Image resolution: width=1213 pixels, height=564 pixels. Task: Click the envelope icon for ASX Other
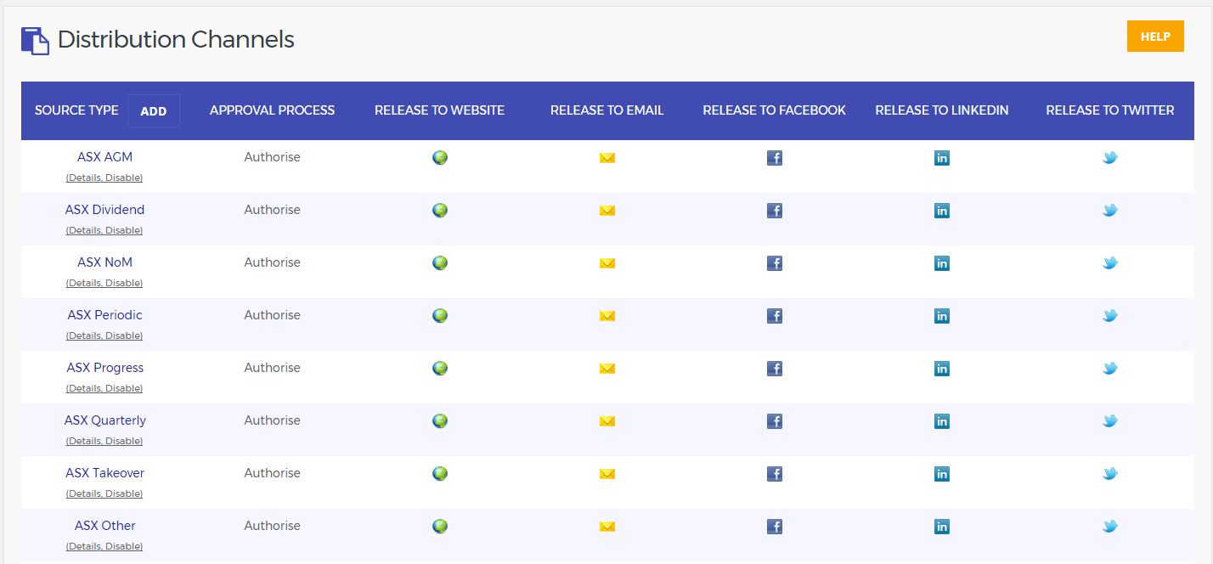pyautogui.click(x=607, y=527)
